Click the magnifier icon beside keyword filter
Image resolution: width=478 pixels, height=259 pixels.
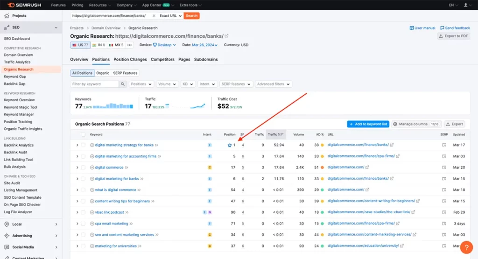pyautogui.click(x=123, y=84)
